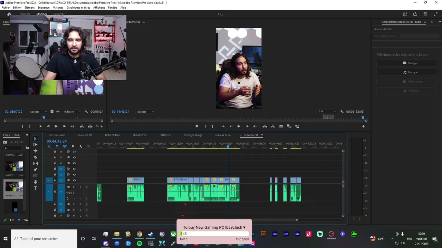Image resolution: width=442 pixels, height=248 pixels.
Task: Toggle lock on track V4
Action: [x=55, y=163]
